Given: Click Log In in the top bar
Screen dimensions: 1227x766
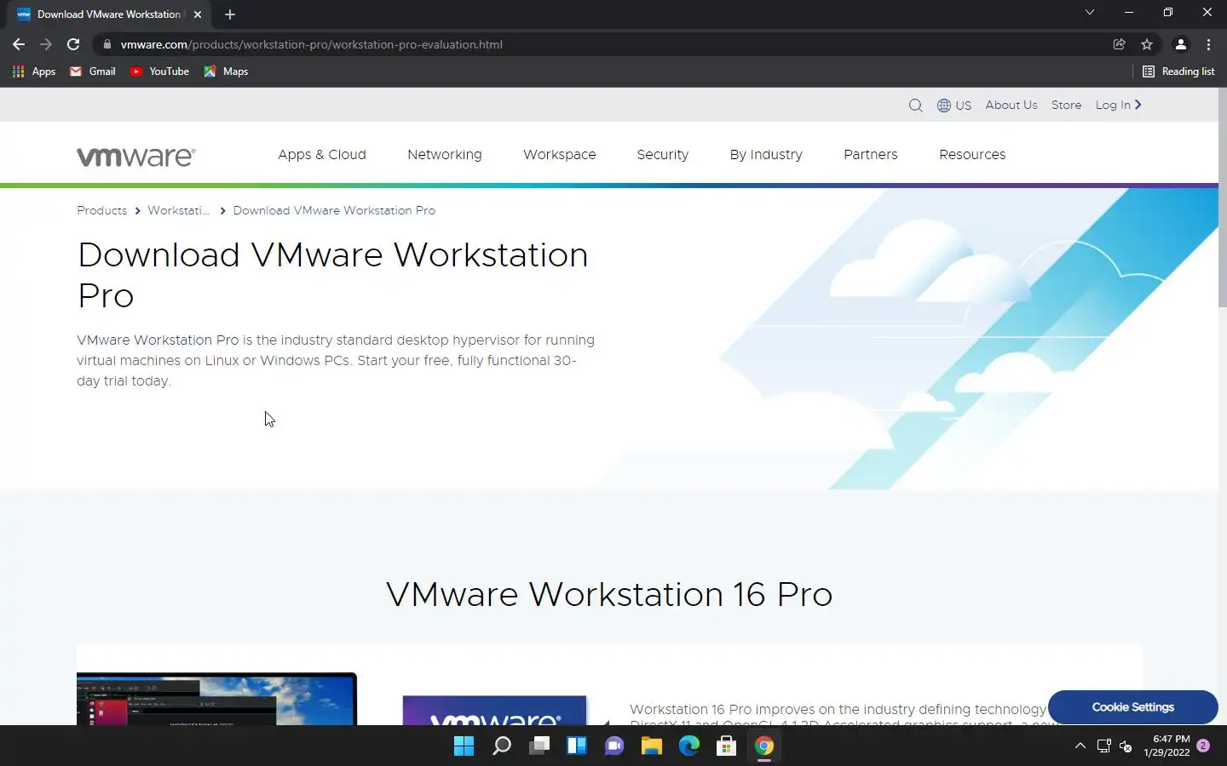Looking at the screenshot, I should 1118,105.
